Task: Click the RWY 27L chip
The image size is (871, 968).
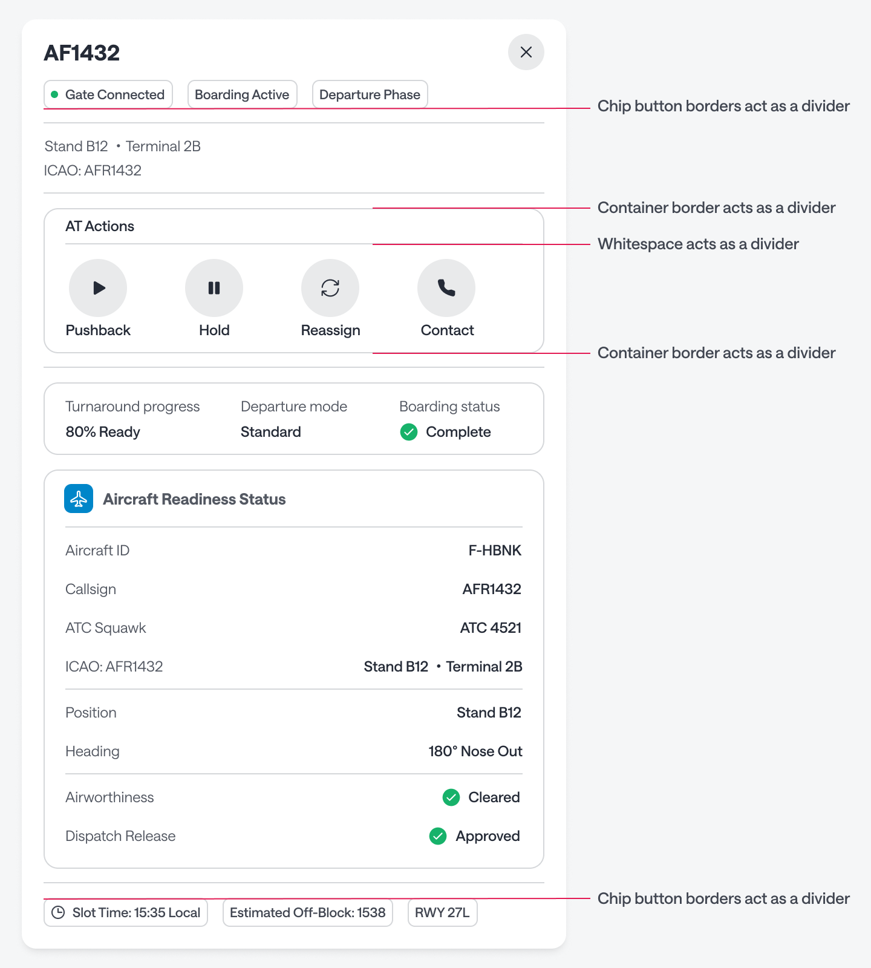Action: [x=442, y=912]
